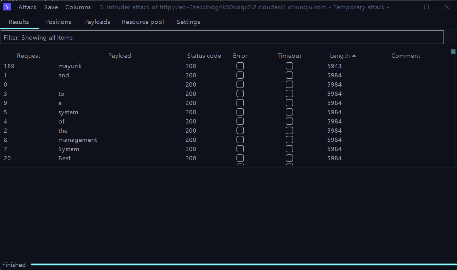The height and width of the screenshot is (270, 457).
Task: Close the Intruder attack window
Action: tap(447, 7)
